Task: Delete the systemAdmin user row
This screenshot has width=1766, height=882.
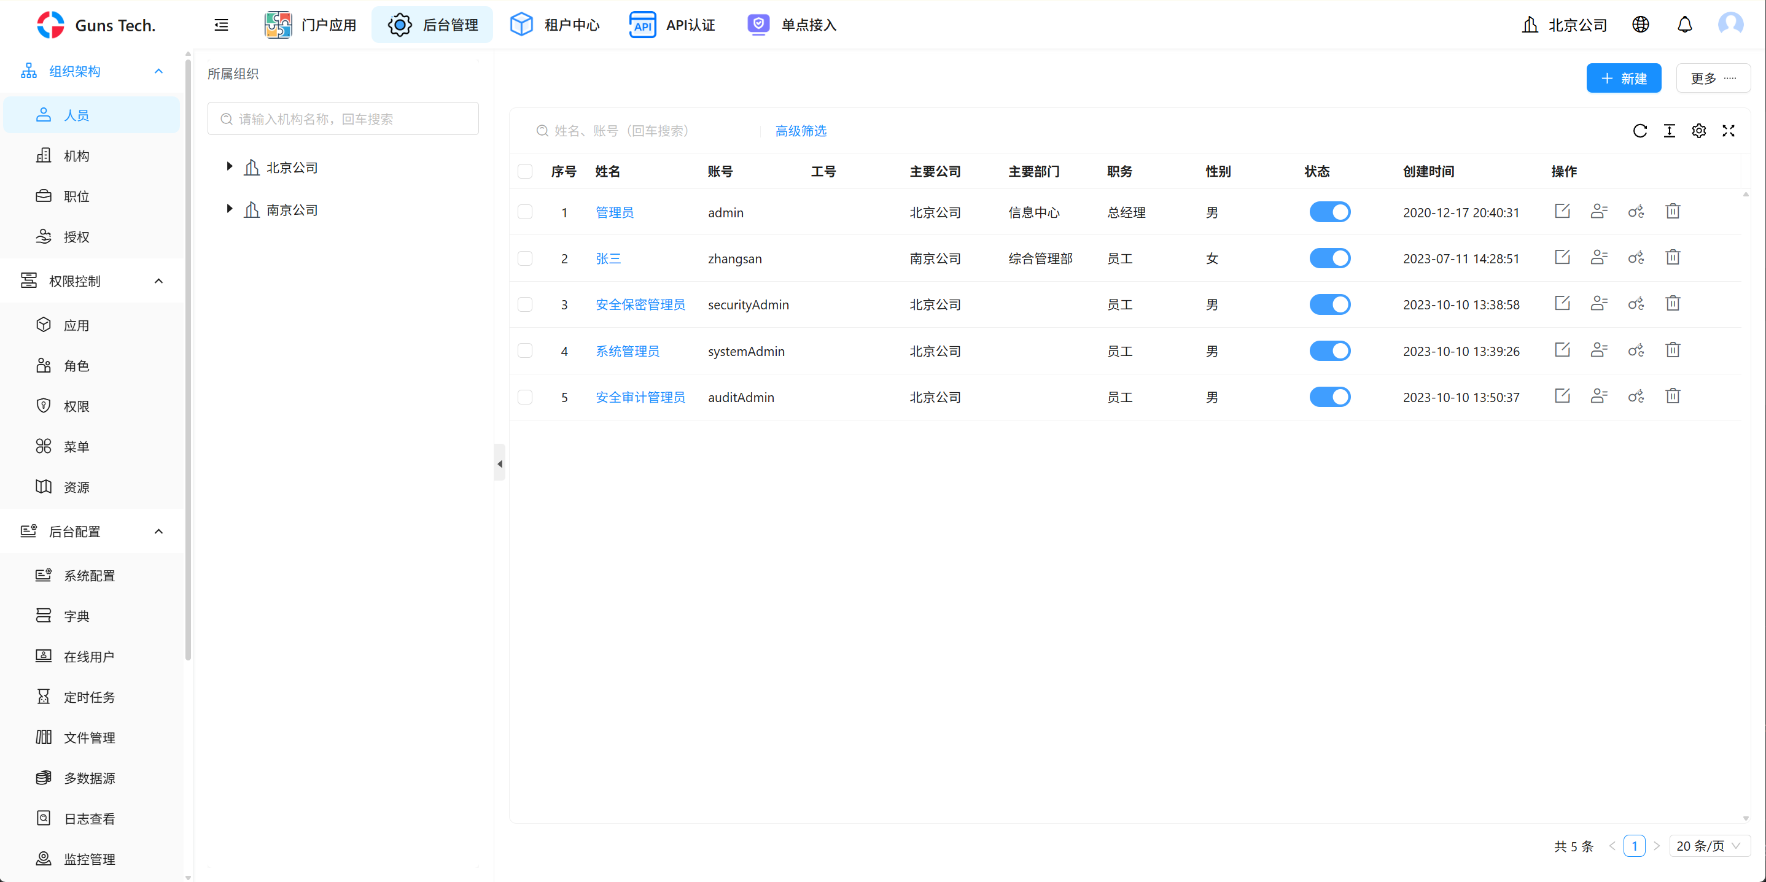Action: pos(1673,349)
